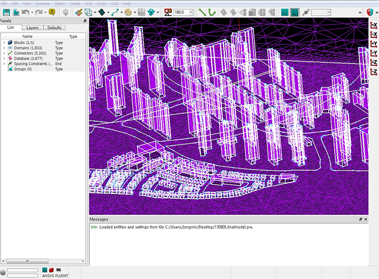Switch to the Layers tab
The image size is (379, 279).
point(32,28)
